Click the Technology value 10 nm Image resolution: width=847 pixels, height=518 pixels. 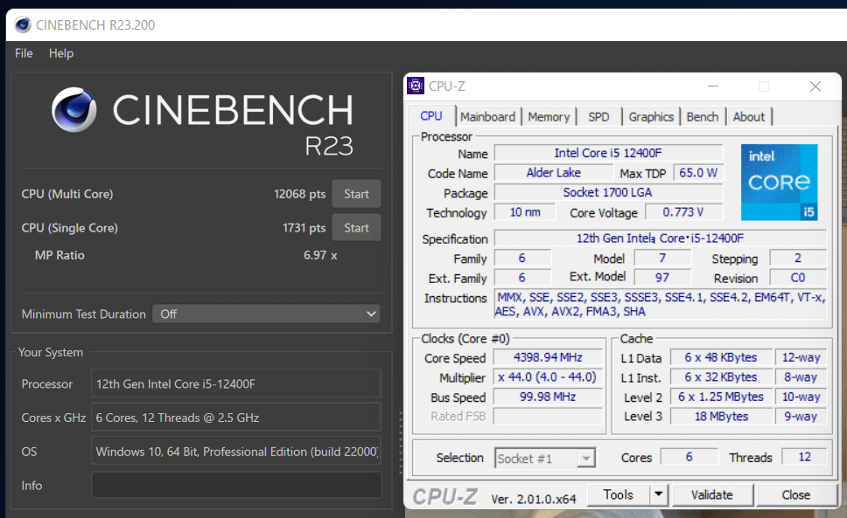point(525,212)
